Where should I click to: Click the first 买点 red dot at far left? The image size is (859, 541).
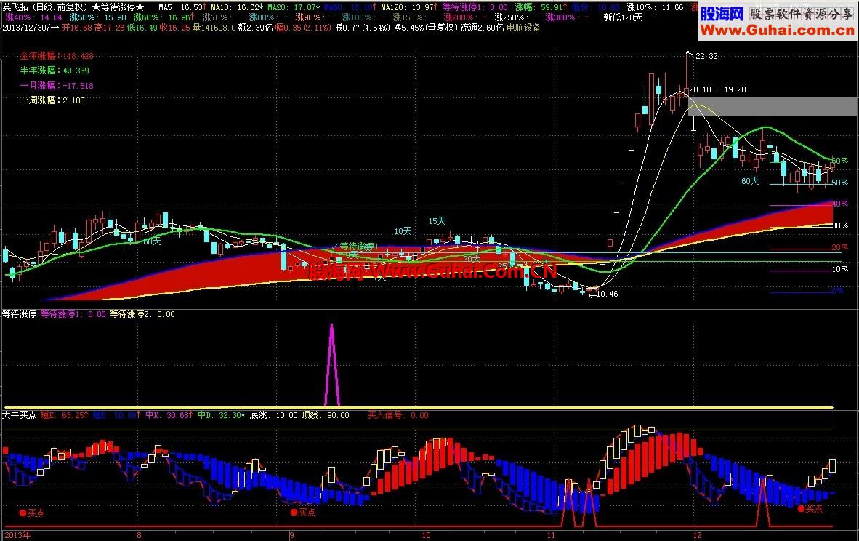coord(23,513)
